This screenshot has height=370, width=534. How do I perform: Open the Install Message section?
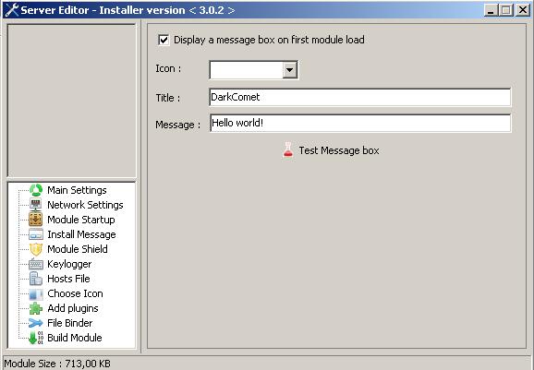(81, 234)
